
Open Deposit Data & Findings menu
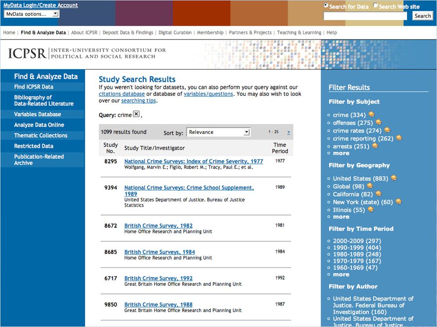click(x=127, y=33)
